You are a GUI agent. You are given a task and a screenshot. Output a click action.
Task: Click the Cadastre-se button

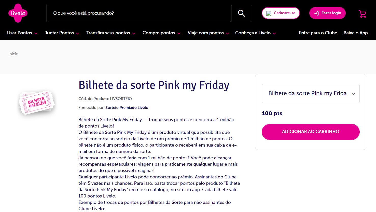click(x=281, y=13)
